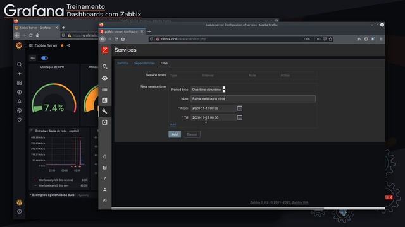The width and height of the screenshot is (405, 227).
Task: Click the Utilização de CPU gauge panel
Action: pos(54,95)
